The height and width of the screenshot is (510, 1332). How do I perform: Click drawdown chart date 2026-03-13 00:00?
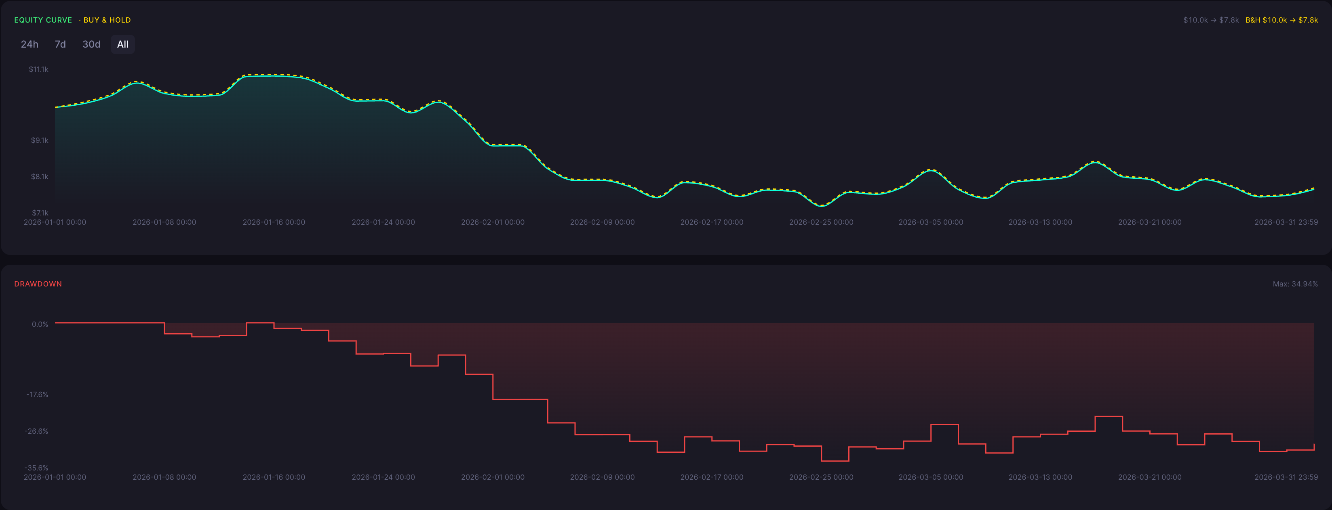point(1040,477)
